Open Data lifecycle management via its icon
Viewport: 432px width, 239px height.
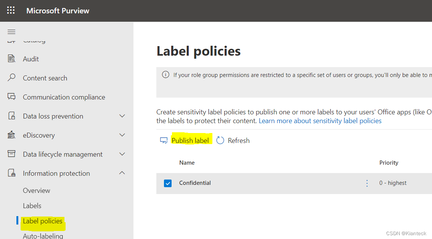11,154
